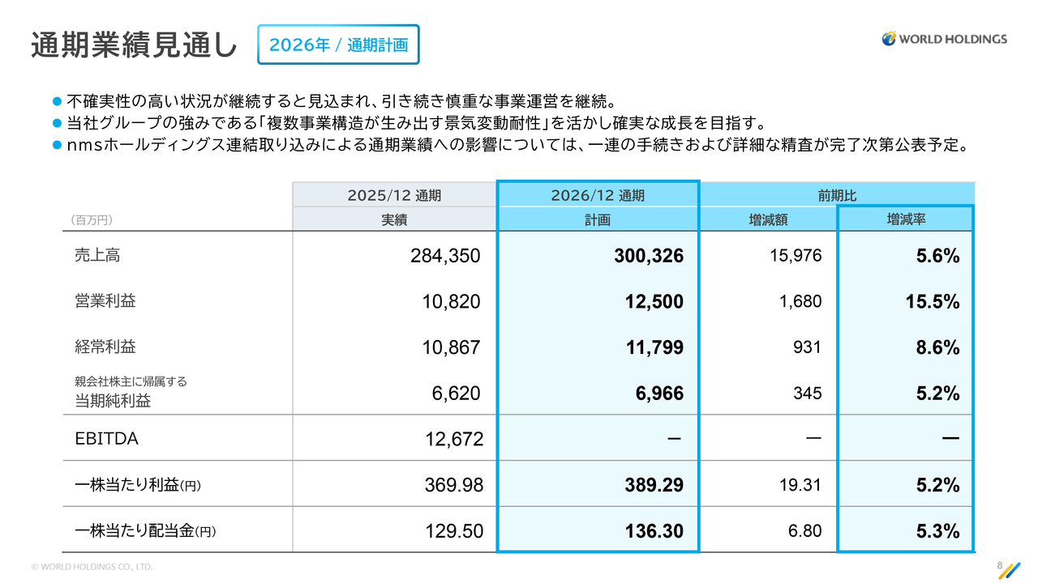Click the 300,326 sales plan value
The width and height of the screenshot is (1038, 583).
(x=648, y=256)
